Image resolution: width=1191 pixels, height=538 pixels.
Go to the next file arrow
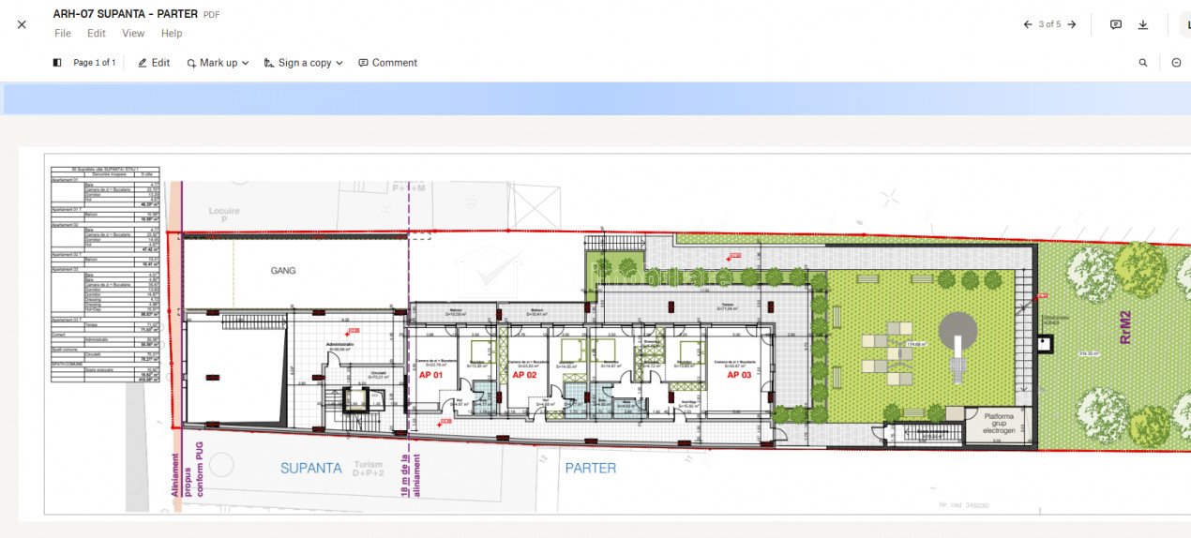(1072, 24)
